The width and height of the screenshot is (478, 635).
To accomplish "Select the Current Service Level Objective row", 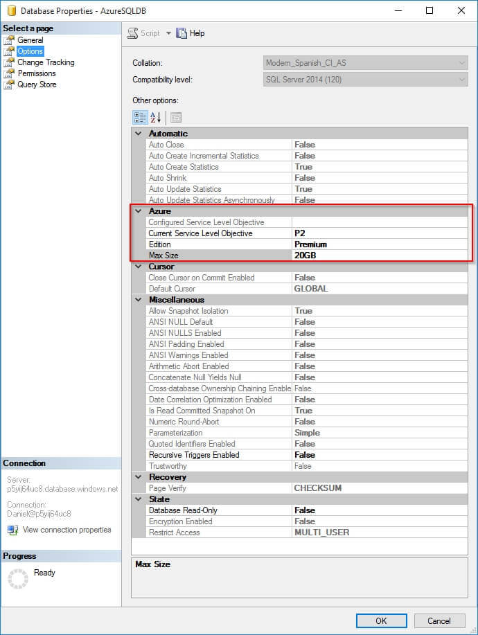I will tap(307, 233).
